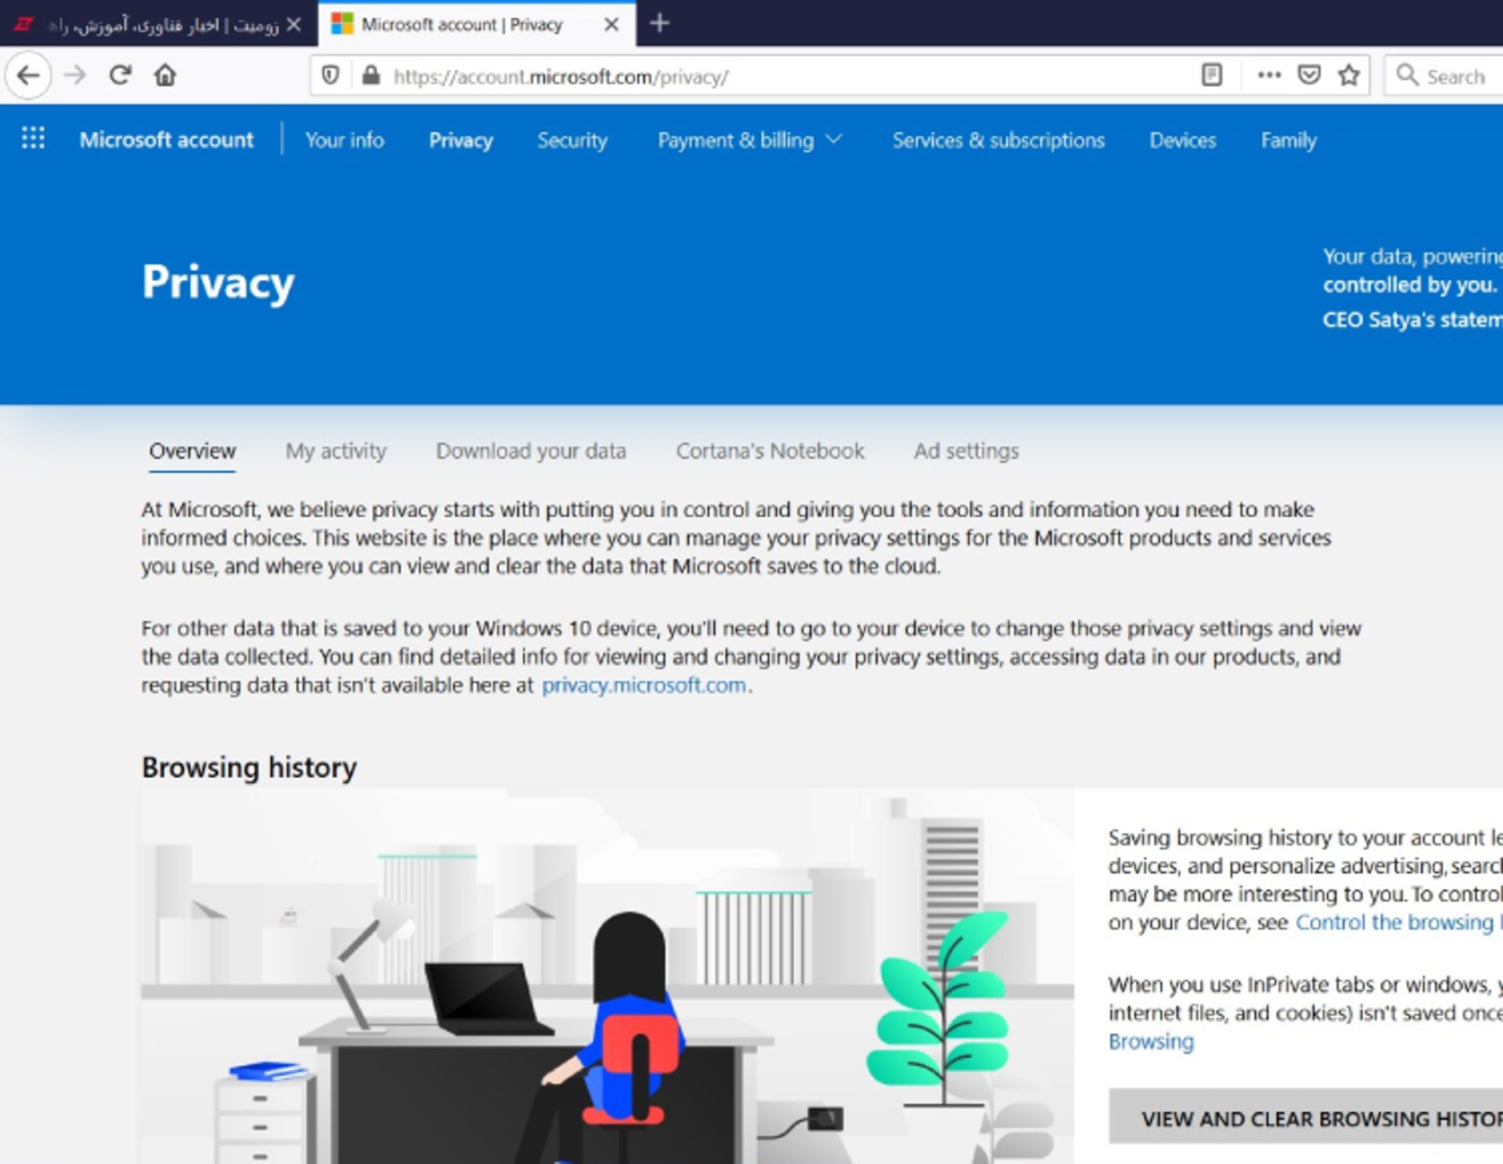Go to Services & subscriptions

click(x=998, y=140)
